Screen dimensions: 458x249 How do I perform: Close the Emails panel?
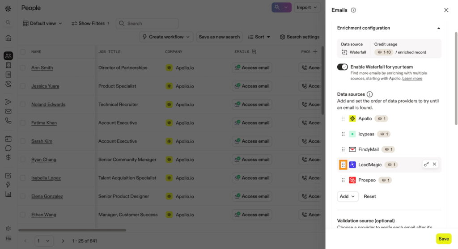[x=446, y=10]
